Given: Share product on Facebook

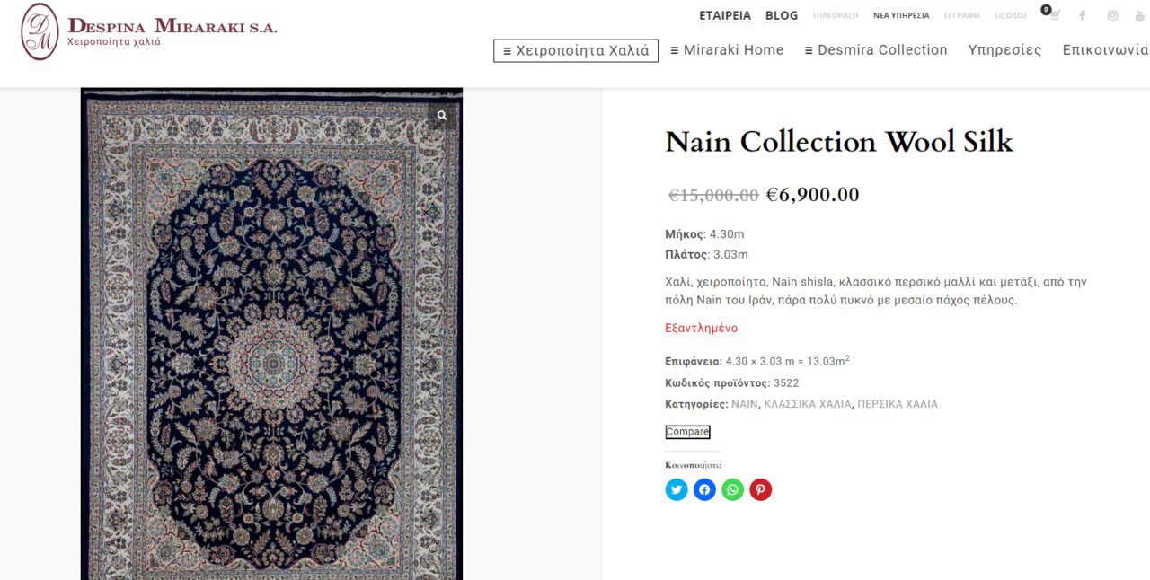Looking at the screenshot, I should [704, 489].
